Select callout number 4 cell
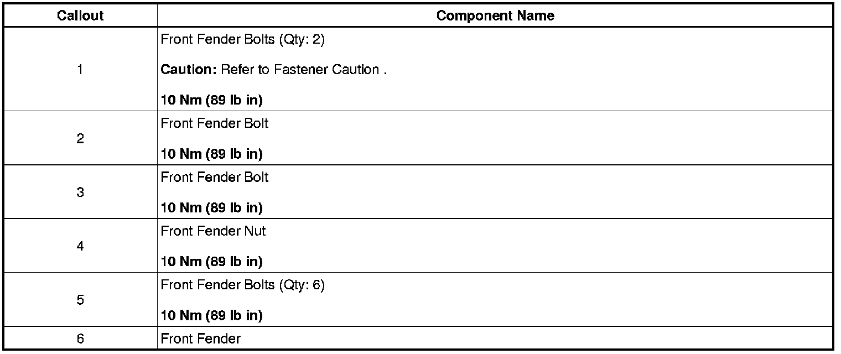The image size is (841, 354). (x=80, y=246)
